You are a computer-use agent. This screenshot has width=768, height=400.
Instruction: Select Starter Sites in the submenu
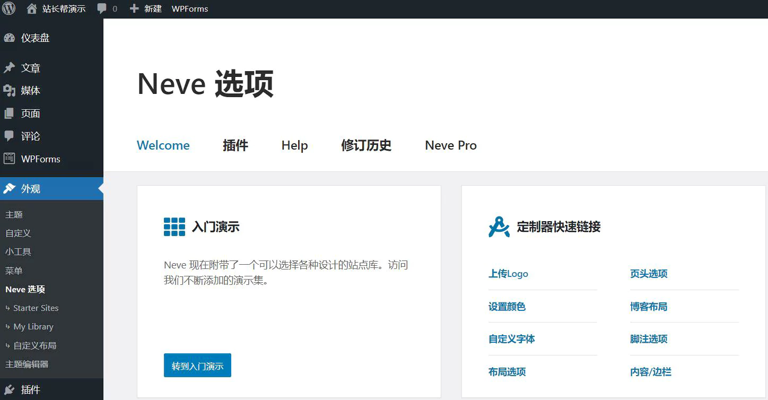36,308
